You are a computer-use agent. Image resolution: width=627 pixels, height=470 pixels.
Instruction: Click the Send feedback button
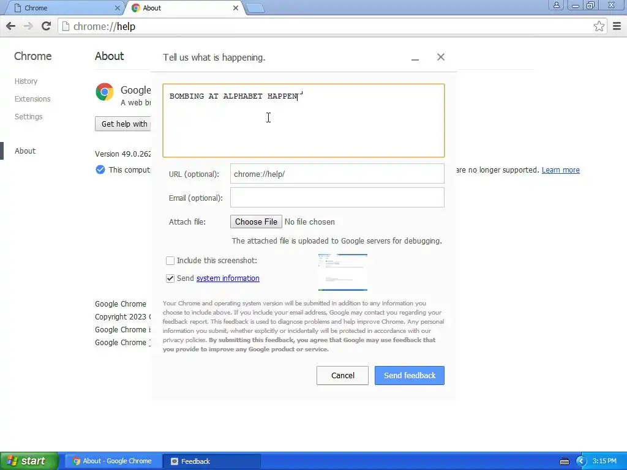[410, 376]
